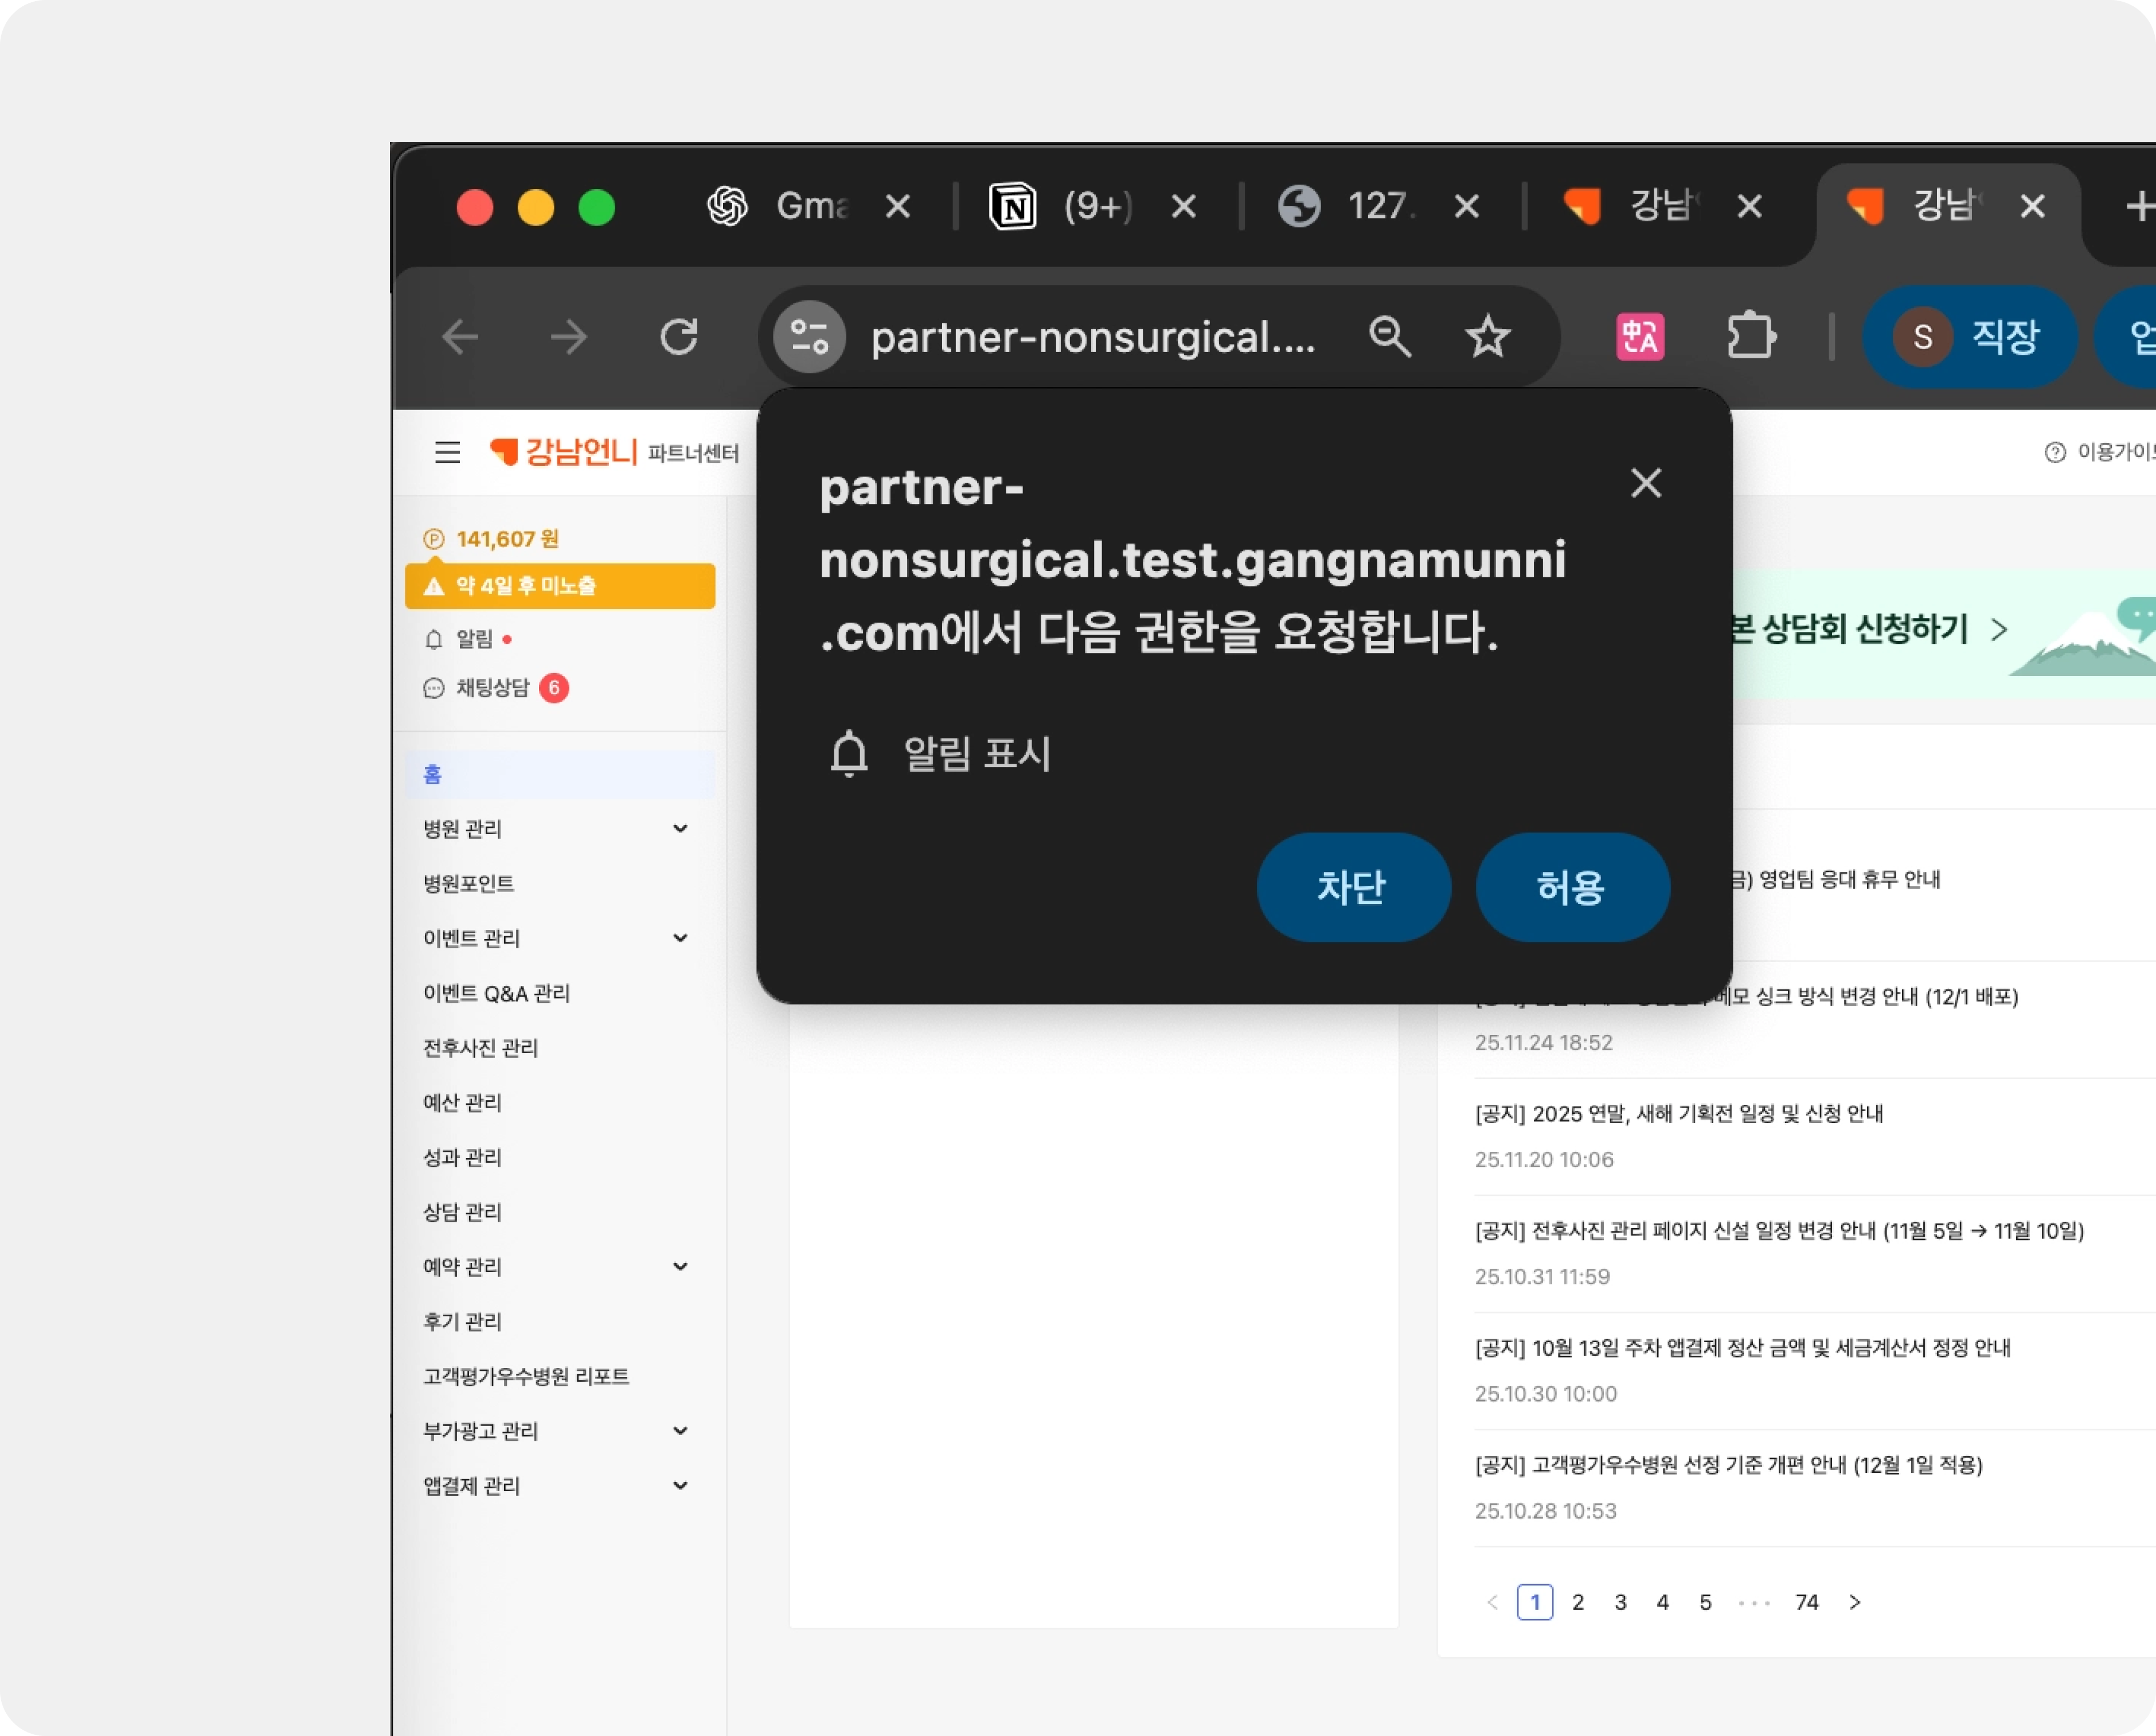The width and height of the screenshot is (2156, 1736).
Task: Open the hamburger menu in partner center
Action: pos(447,453)
